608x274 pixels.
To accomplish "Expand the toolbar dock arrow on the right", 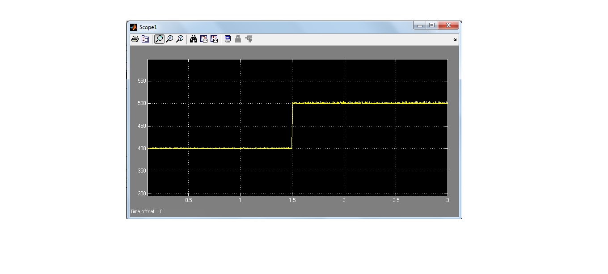I will (x=455, y=39).
